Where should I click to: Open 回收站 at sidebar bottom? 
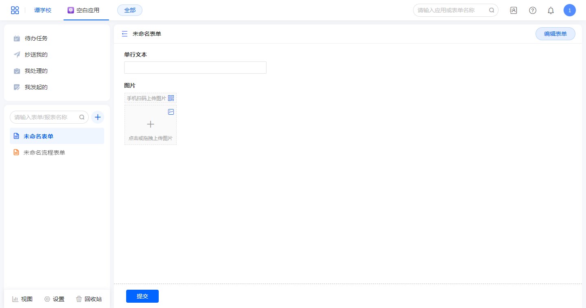[89, 299]
